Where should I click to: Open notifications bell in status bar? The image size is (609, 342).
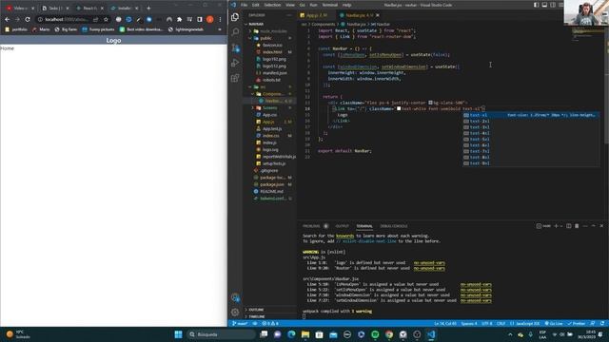602,323
